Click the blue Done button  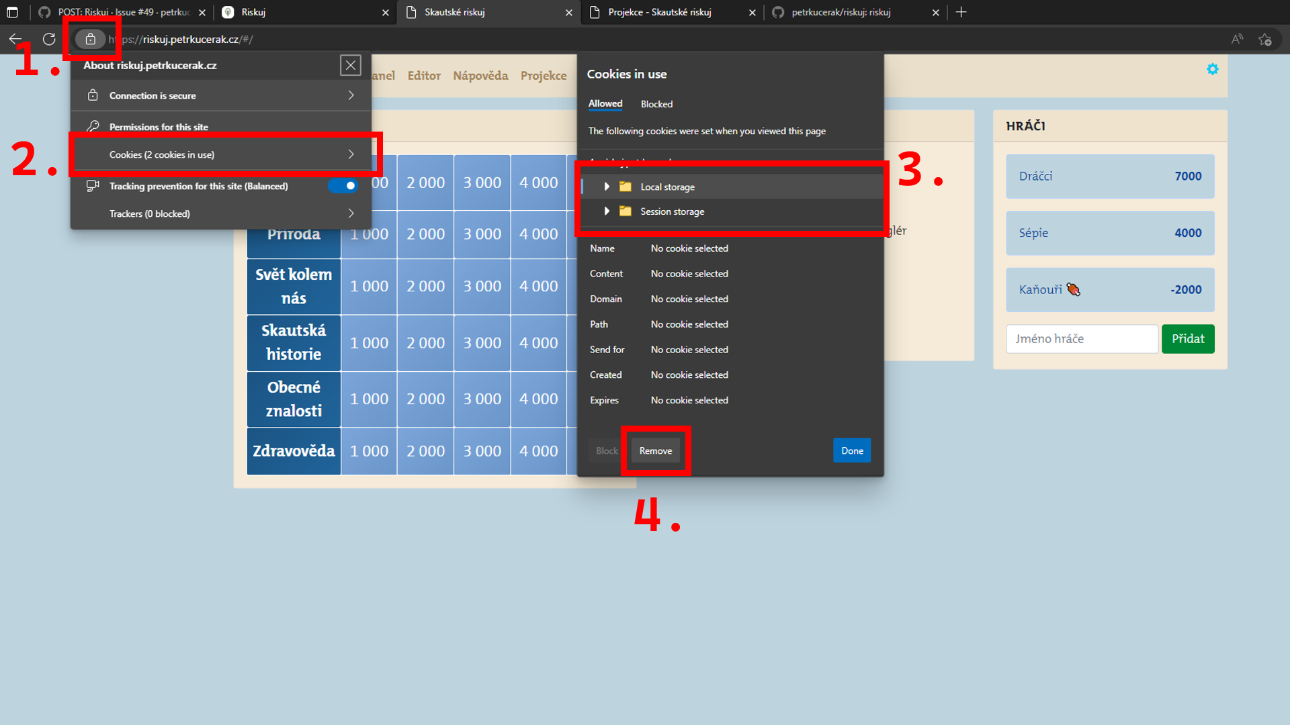852,451
